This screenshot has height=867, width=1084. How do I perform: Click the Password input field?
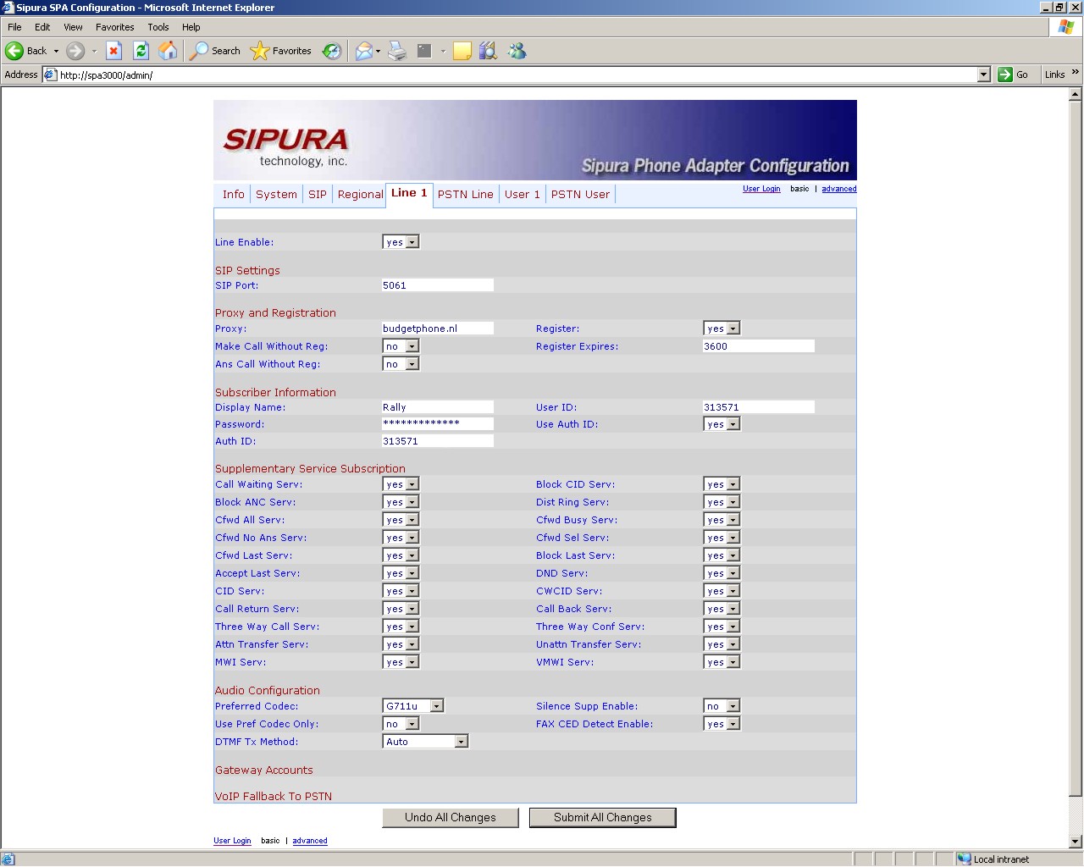pyautogui.click(x=438, y=424)
